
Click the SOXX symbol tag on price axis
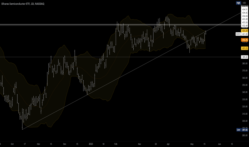click(238, 34)
